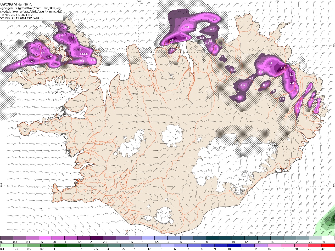
Task: Click the '1.4' snowfall value on the map
Action: (55, 65)
